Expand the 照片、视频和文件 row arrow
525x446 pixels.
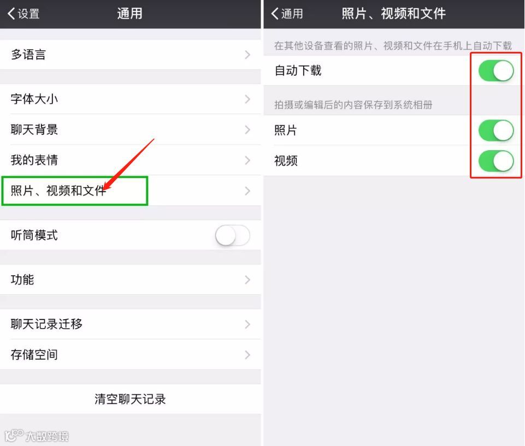[x=247, y=191]
